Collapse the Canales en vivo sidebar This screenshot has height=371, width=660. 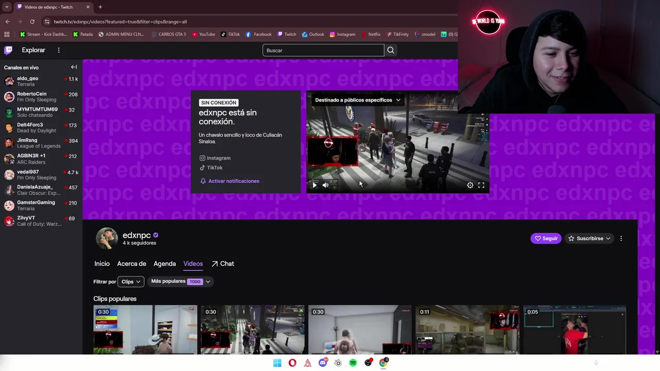(74, 67)
